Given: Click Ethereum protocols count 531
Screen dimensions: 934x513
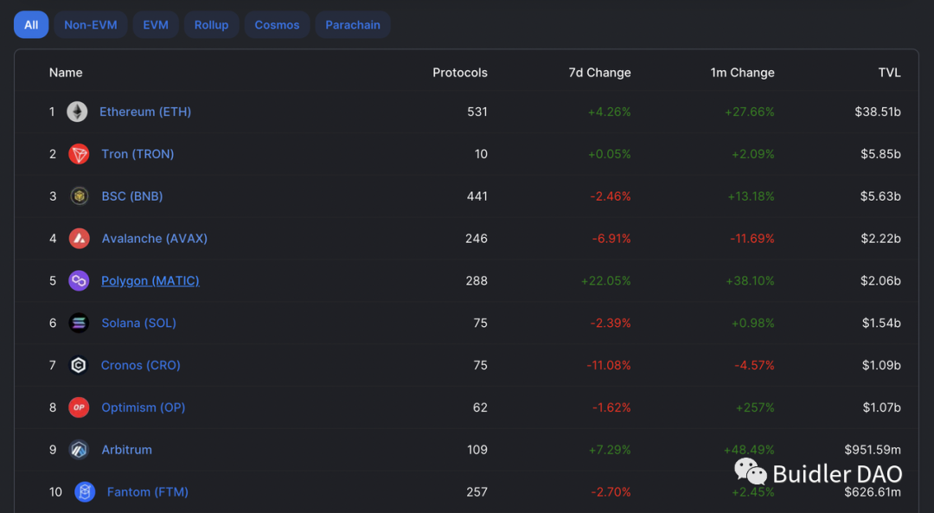Looking at the screenshot, I should pyautogui.click(x=477, y=112).
